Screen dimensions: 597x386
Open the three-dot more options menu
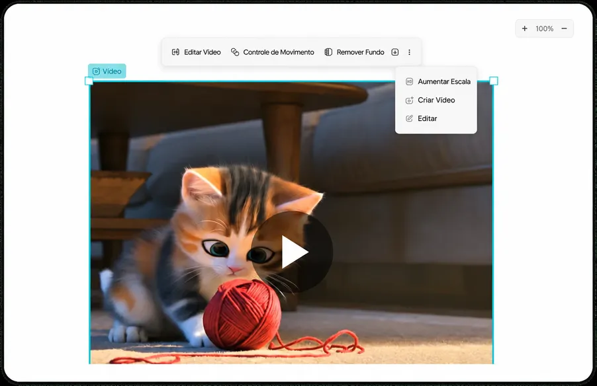pyautogui.click(x=409, y=52)
